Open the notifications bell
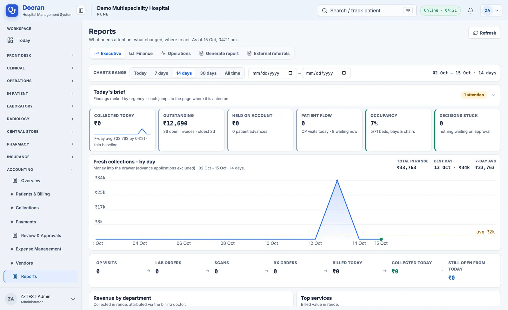Image resolution: width=508 pixels, height=310 pixels. (x=471, y=10)
